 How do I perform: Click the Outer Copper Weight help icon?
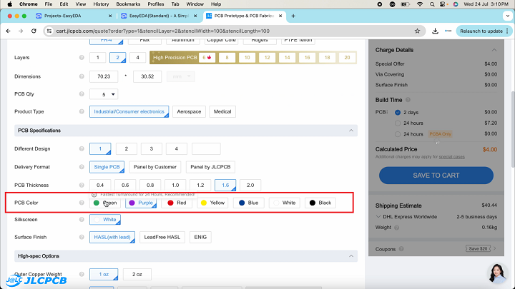(x=82, y=274)
